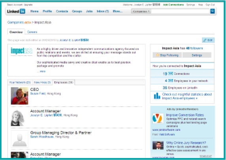Click the followers count link
The image size is (226, 160).
click(194, 48)
